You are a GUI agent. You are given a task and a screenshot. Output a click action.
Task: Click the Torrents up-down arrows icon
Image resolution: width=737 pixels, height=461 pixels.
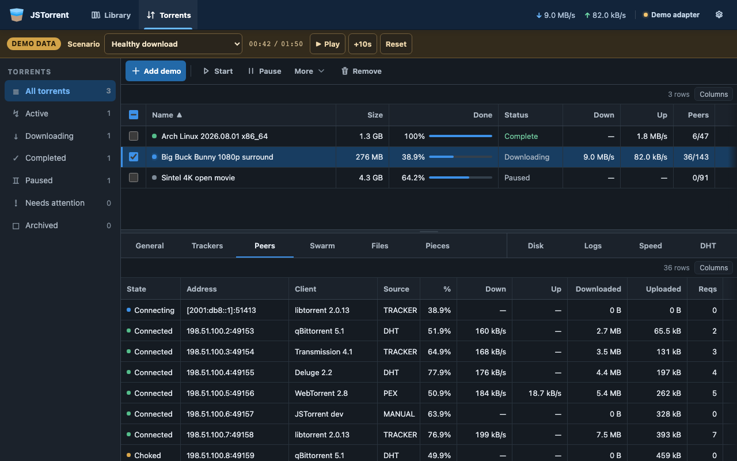151,15
